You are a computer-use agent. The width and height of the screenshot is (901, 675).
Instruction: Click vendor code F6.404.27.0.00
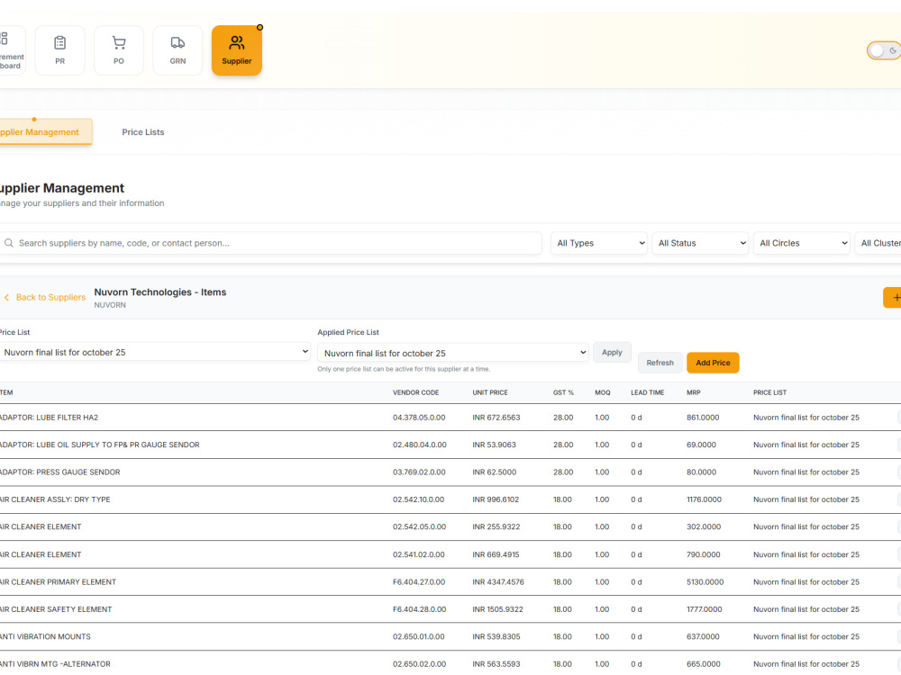419,582
